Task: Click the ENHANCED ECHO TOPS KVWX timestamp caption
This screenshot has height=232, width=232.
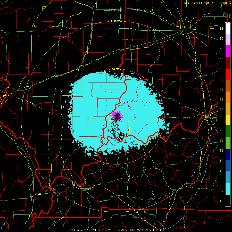Action: click(117, 230)
